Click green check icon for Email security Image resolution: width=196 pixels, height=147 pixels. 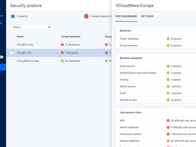(168, 66)
